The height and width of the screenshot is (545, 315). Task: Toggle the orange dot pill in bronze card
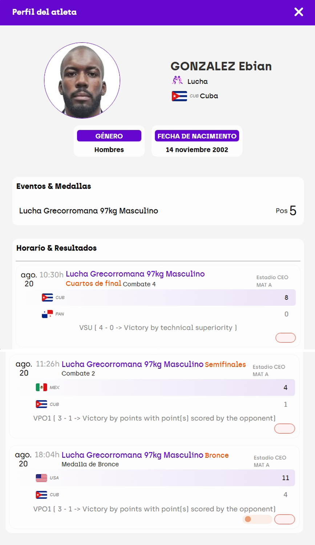tap(257, 519)
